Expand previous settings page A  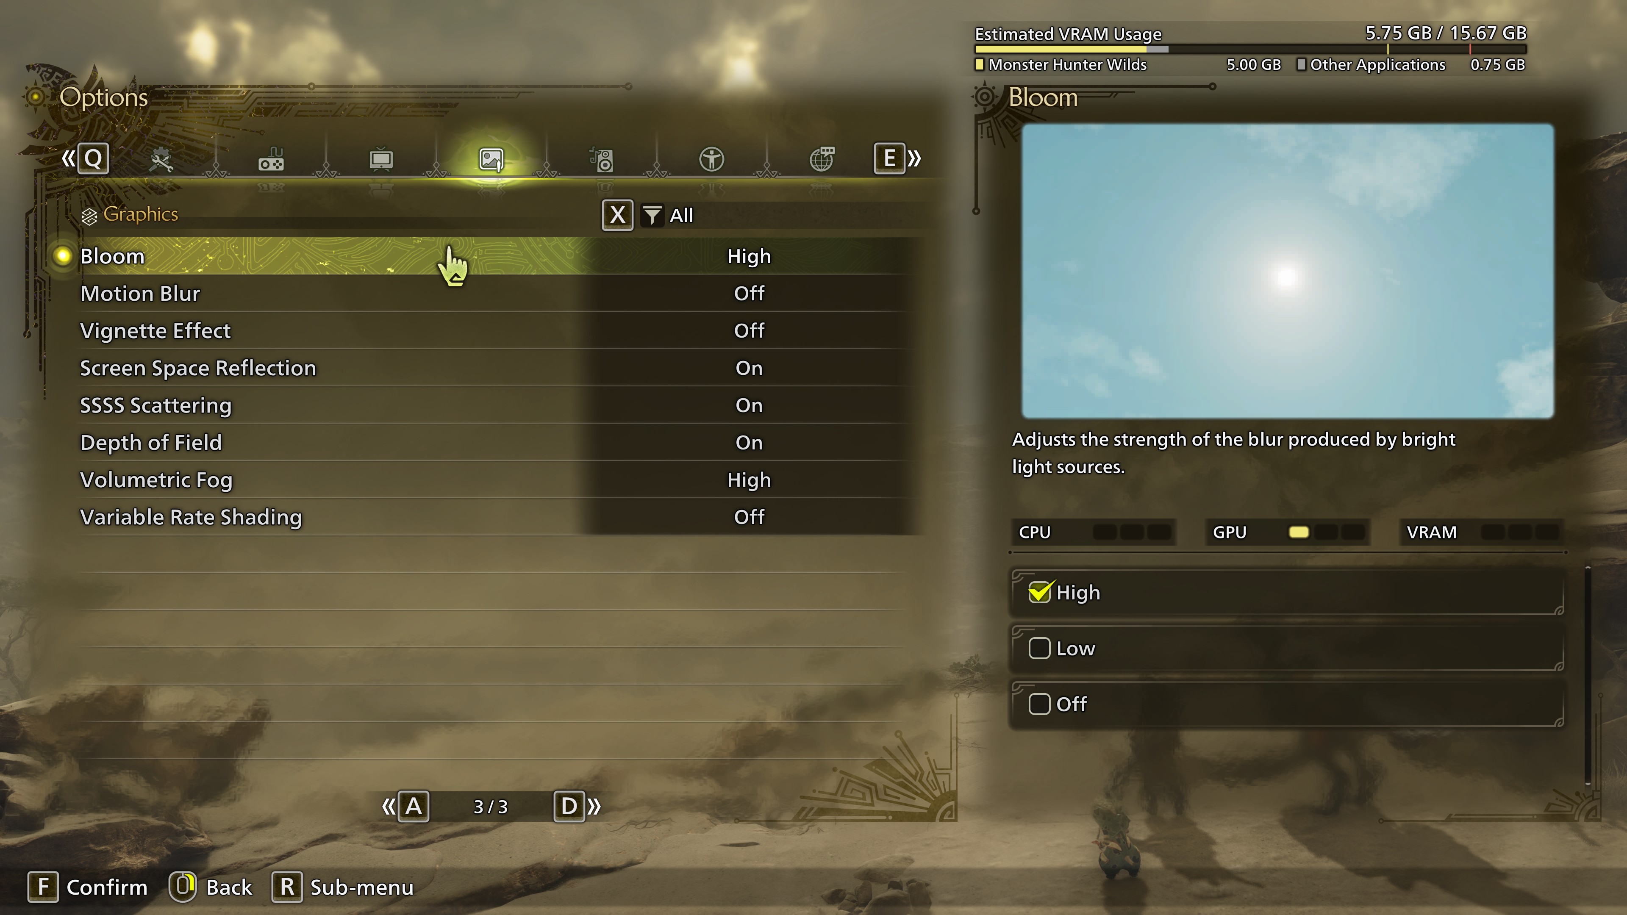click(412, 806)
